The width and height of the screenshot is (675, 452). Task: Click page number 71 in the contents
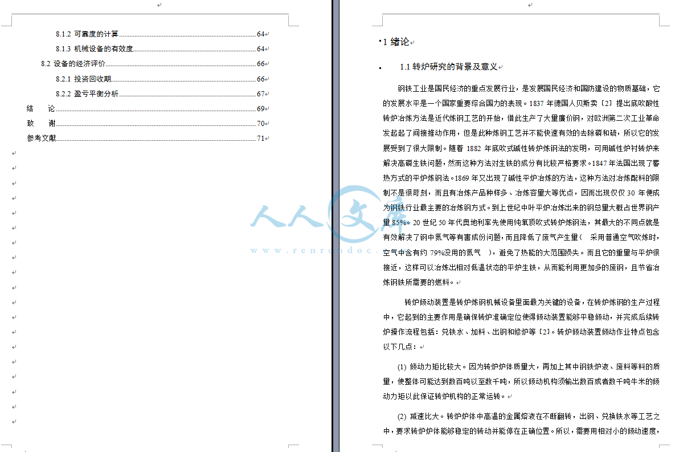coord(260,139)
